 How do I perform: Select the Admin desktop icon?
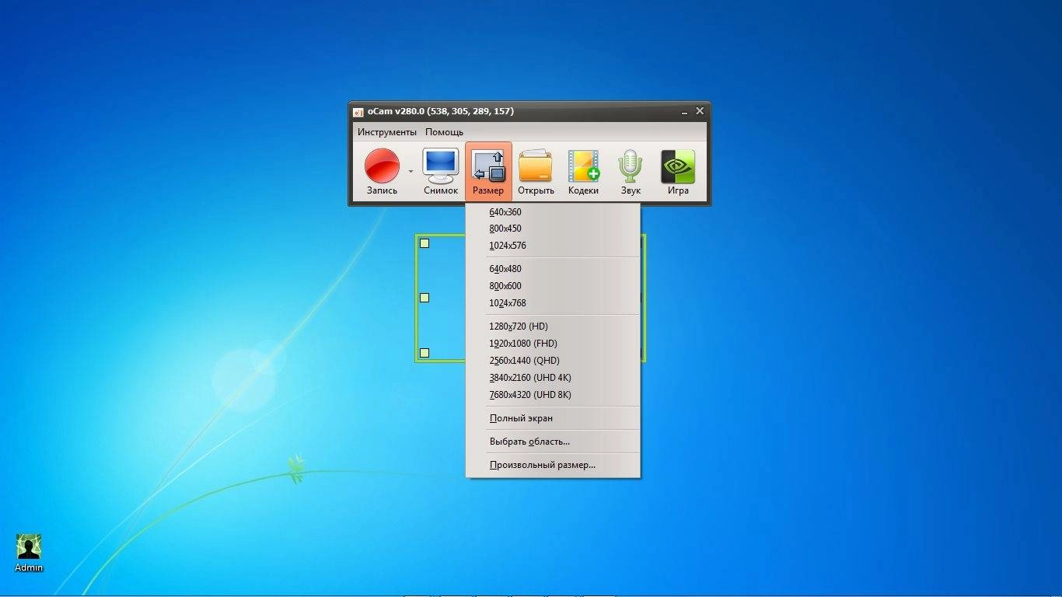pyautogui.click(x=29, y=553)
